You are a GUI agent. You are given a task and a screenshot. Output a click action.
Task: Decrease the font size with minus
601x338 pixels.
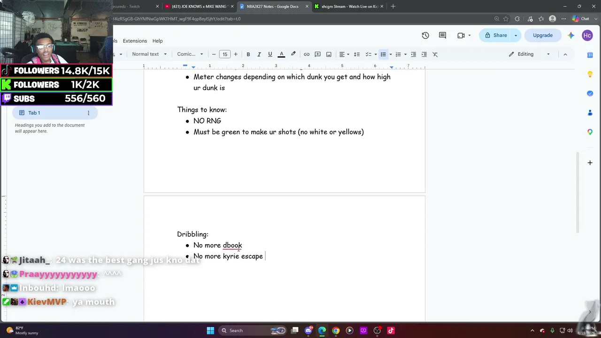[x=214, y=54]
